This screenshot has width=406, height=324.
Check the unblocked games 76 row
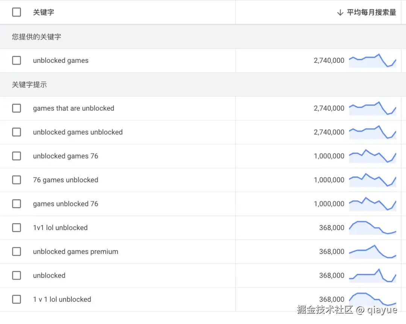tap(17, 156)
